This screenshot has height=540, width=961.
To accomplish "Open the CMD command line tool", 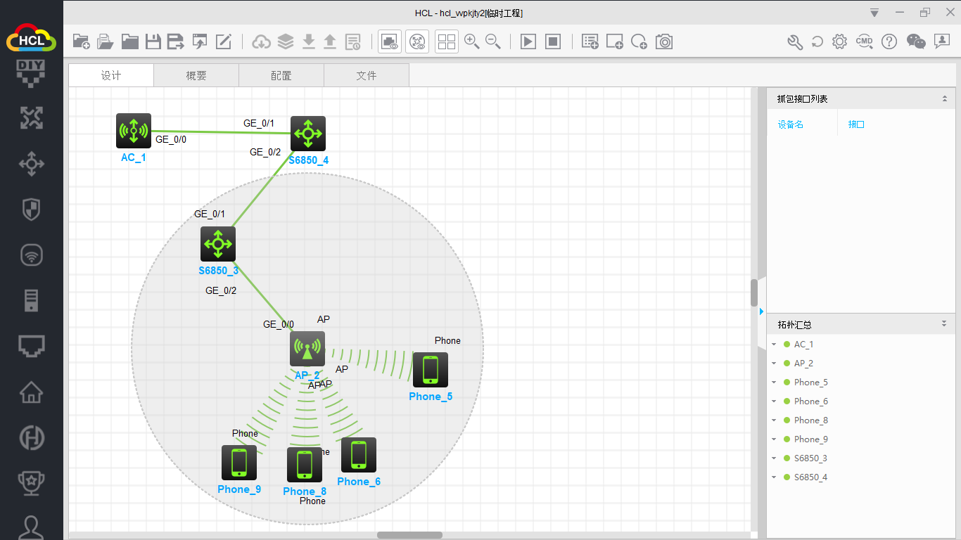I will coord(864,41).
